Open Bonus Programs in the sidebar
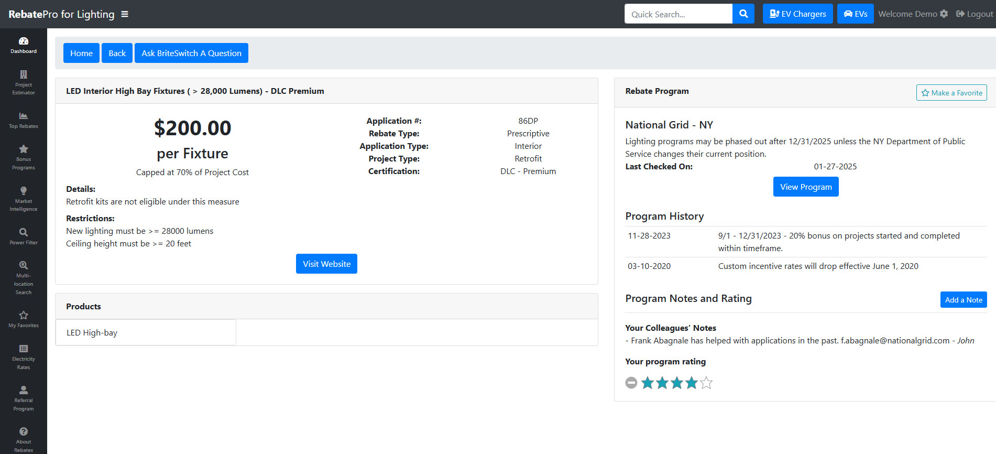 24,157
